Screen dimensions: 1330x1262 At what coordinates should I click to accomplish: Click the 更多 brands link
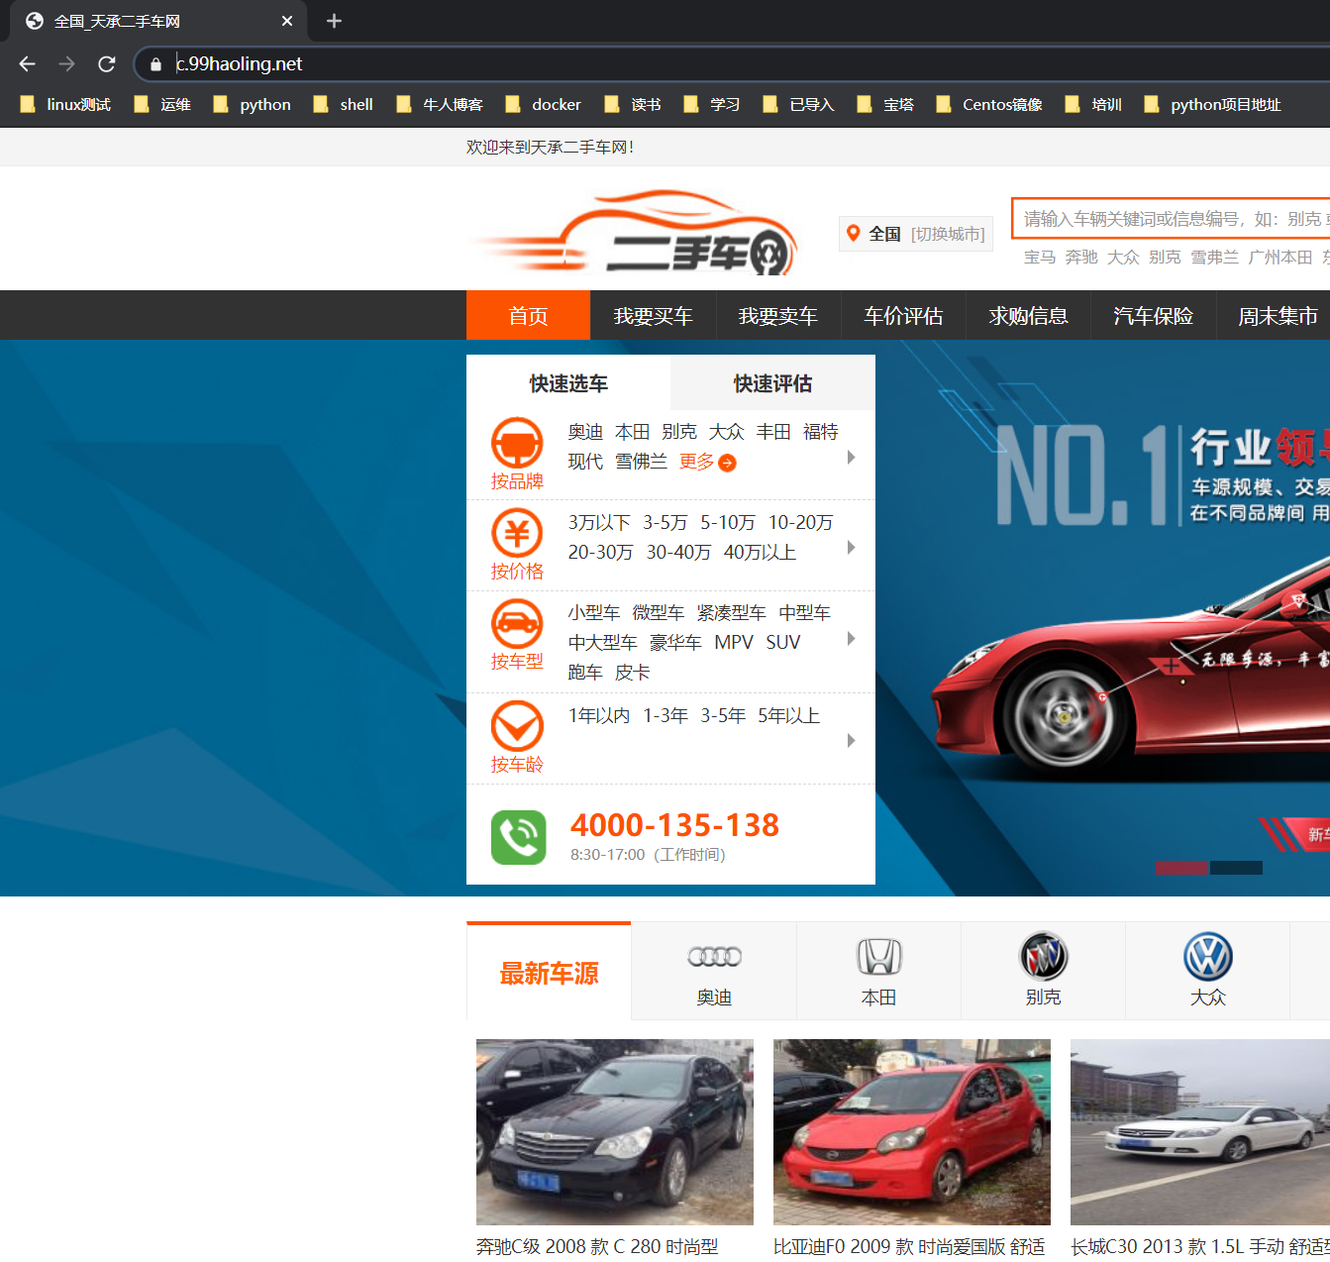707,462
